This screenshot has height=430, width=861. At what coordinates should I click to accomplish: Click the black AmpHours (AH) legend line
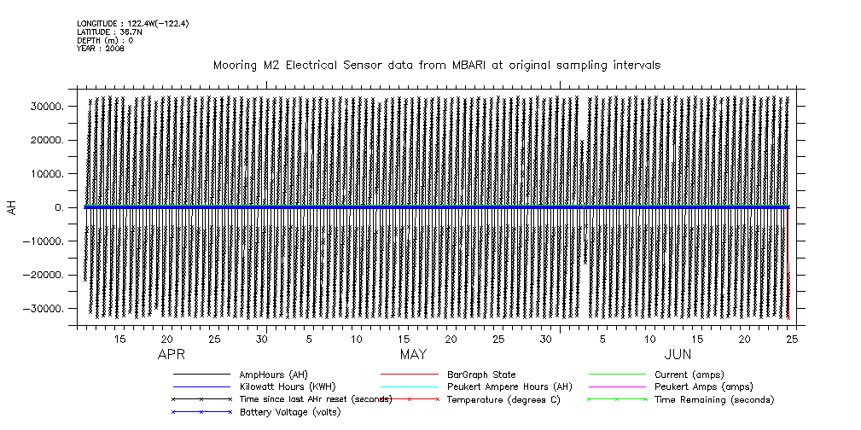[201, 374]
